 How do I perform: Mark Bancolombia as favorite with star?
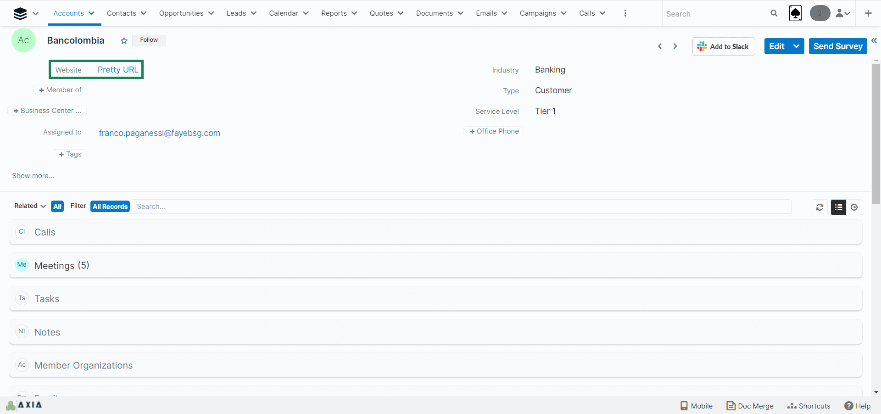pos(124,41)
